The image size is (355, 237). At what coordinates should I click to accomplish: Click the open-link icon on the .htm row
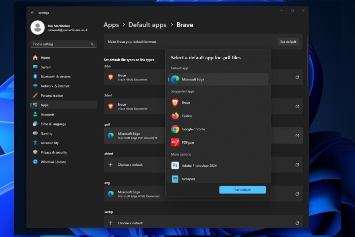pyautogui.click(x=297, y=78)
